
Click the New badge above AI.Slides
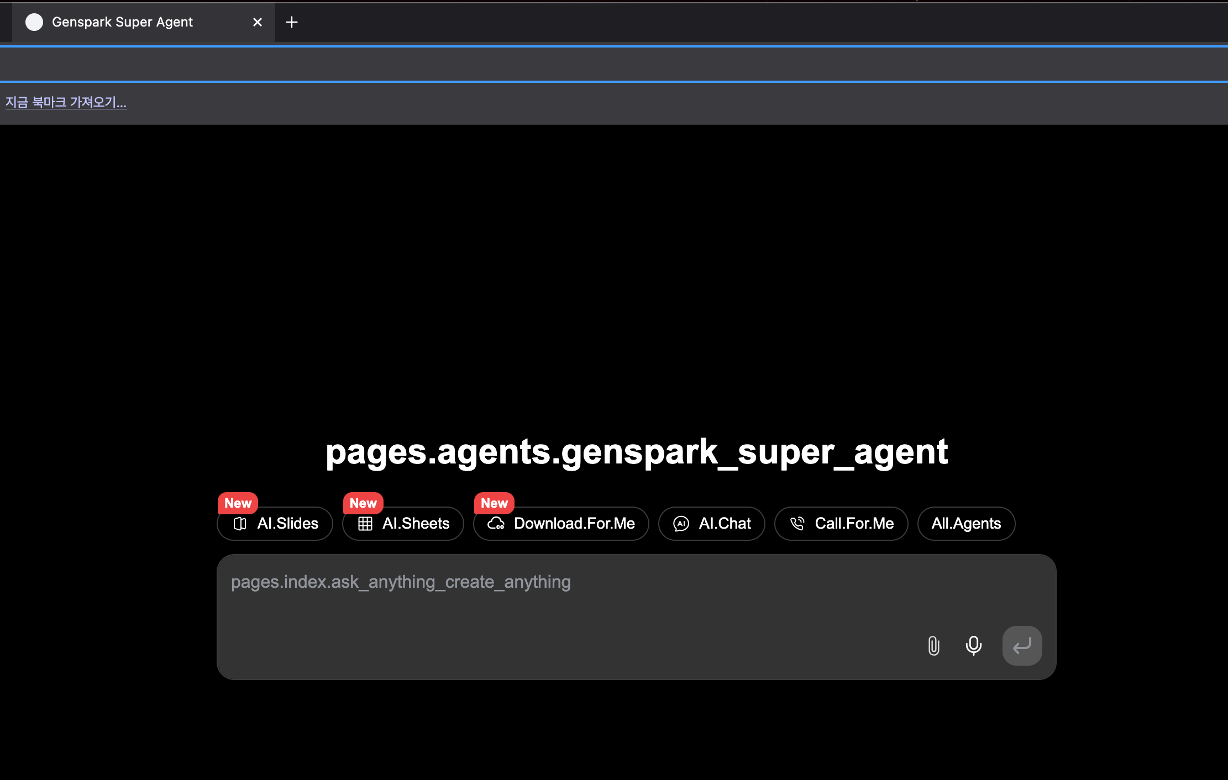[x=238, y=503]
